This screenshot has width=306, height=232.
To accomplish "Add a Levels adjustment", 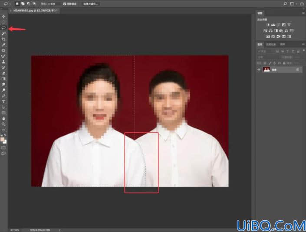I will tap(273, 25).
